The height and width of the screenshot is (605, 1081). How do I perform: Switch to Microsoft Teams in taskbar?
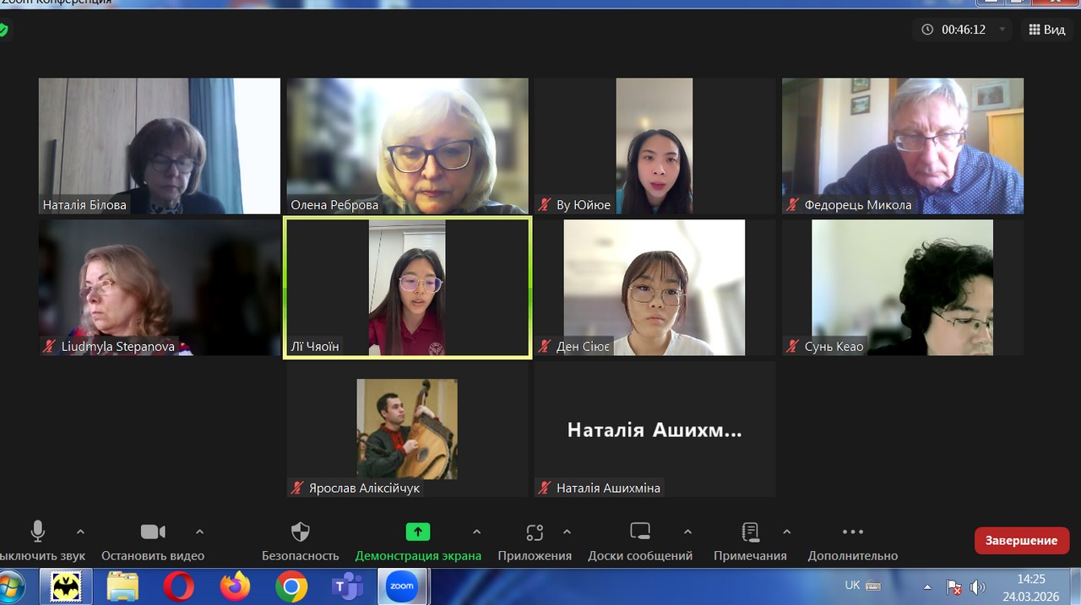[346, 586]
